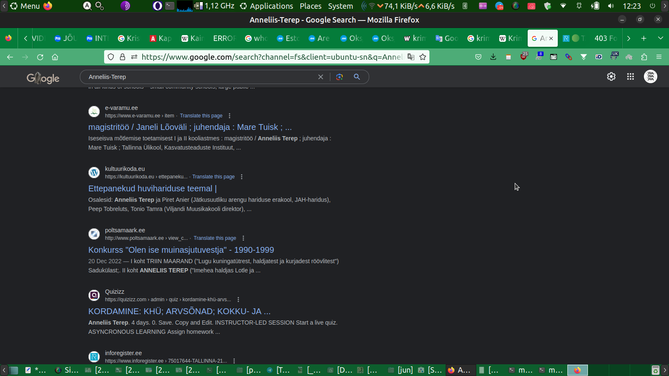Show site security lock information
Screen dimensions: 669x376
point(123,57)
